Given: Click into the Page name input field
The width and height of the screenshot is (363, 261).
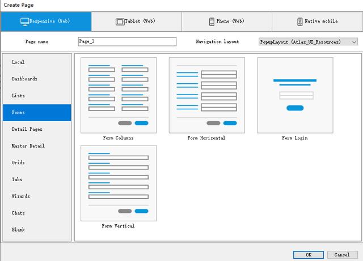Looking at the screenshot, I should (x=127, y=41).
